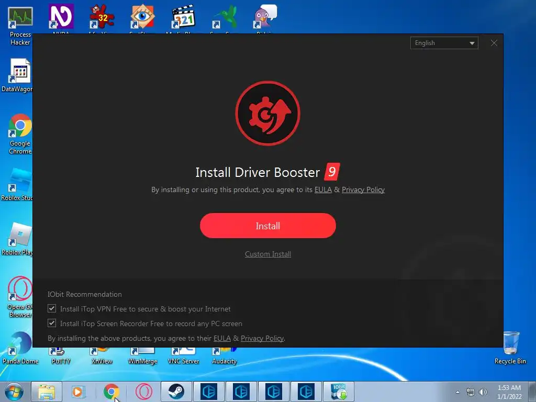The width and height of the screenshot is (536, 402).
Task: Switch to the IObit installer taskbar button
Action: (x=339, y=392)
